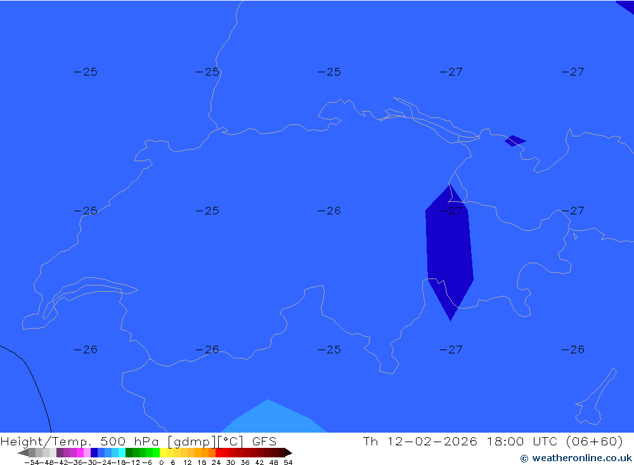
Task: Click the legend value '-54'
Action: point(32,462)
